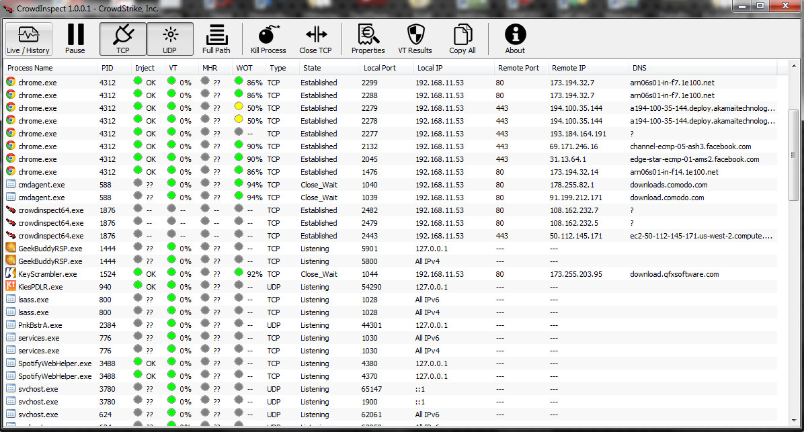
Task: Toggle the TCP connections filter
Action: (123, 39)
